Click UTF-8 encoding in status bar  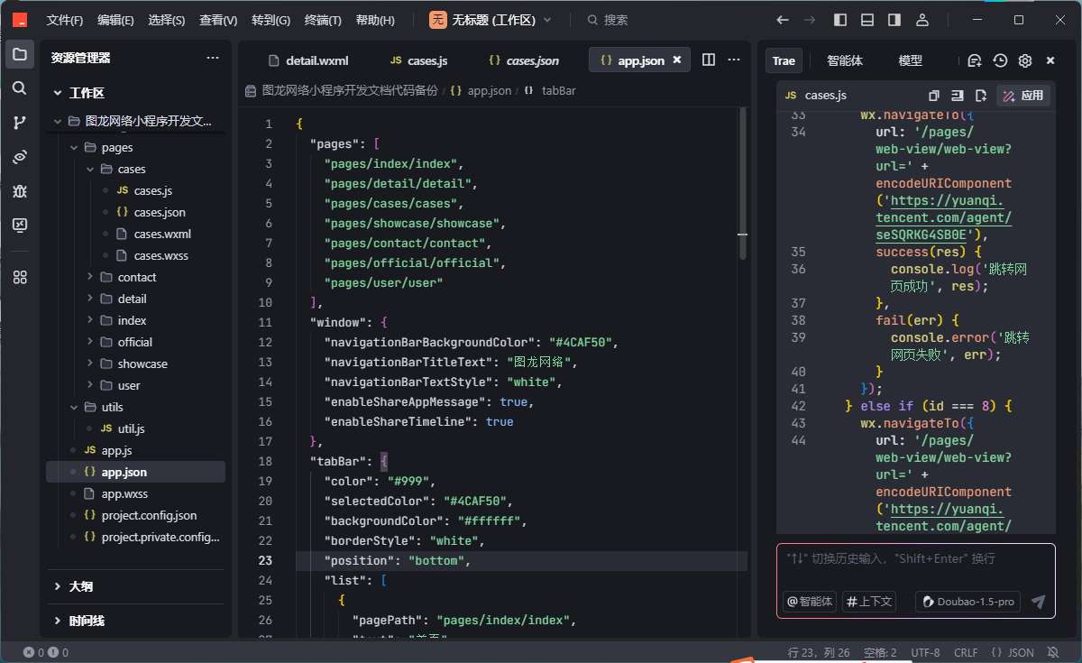[x=925, y=652]
